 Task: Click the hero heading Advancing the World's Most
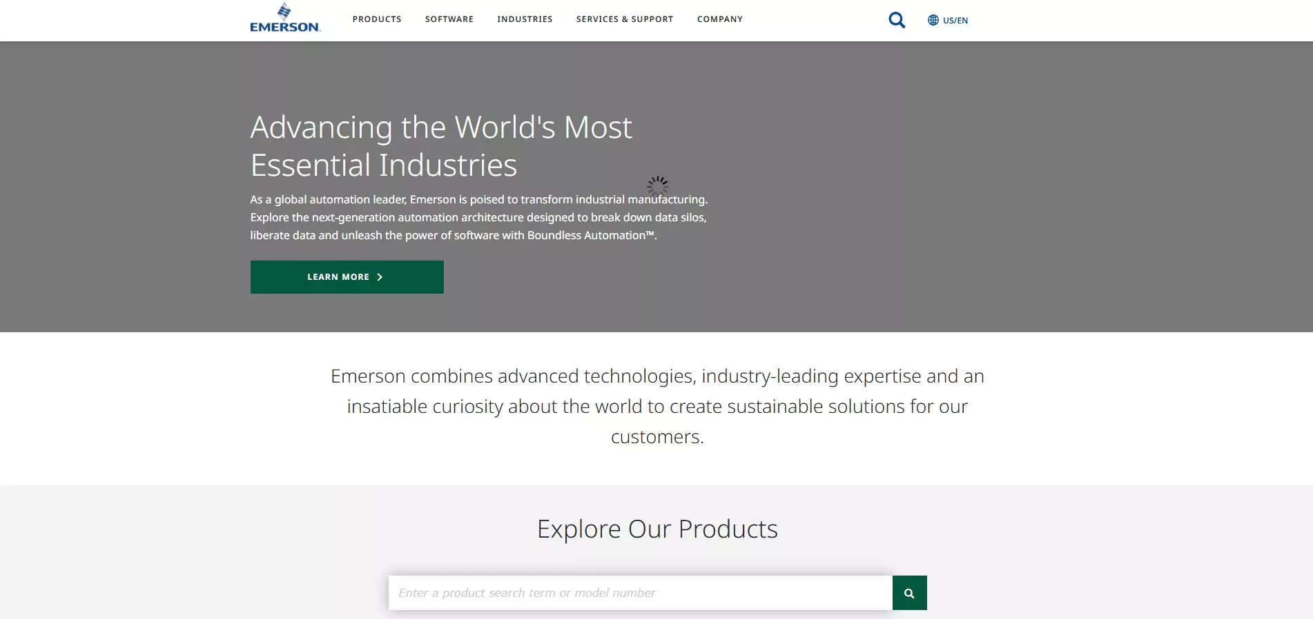(441, 145)
